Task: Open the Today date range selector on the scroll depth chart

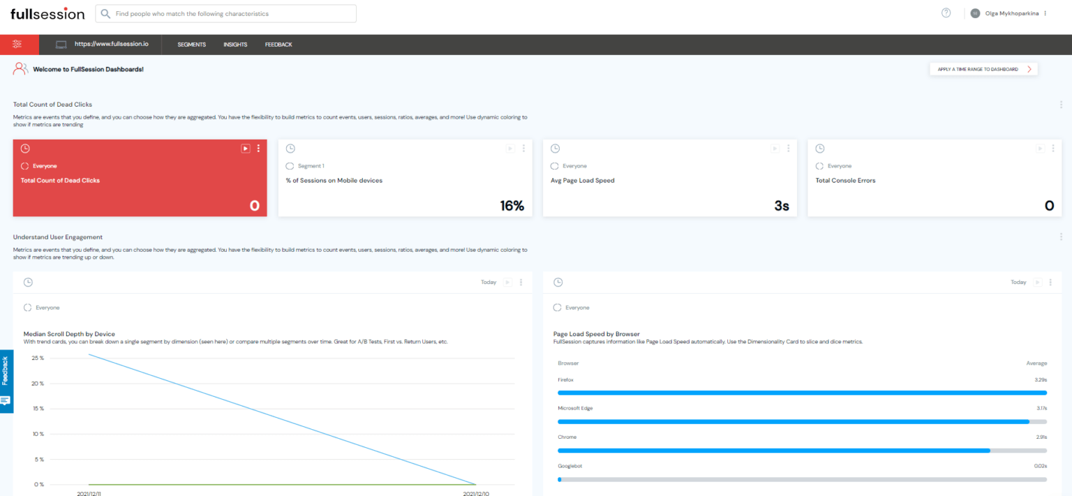Action: pos(488,282)
